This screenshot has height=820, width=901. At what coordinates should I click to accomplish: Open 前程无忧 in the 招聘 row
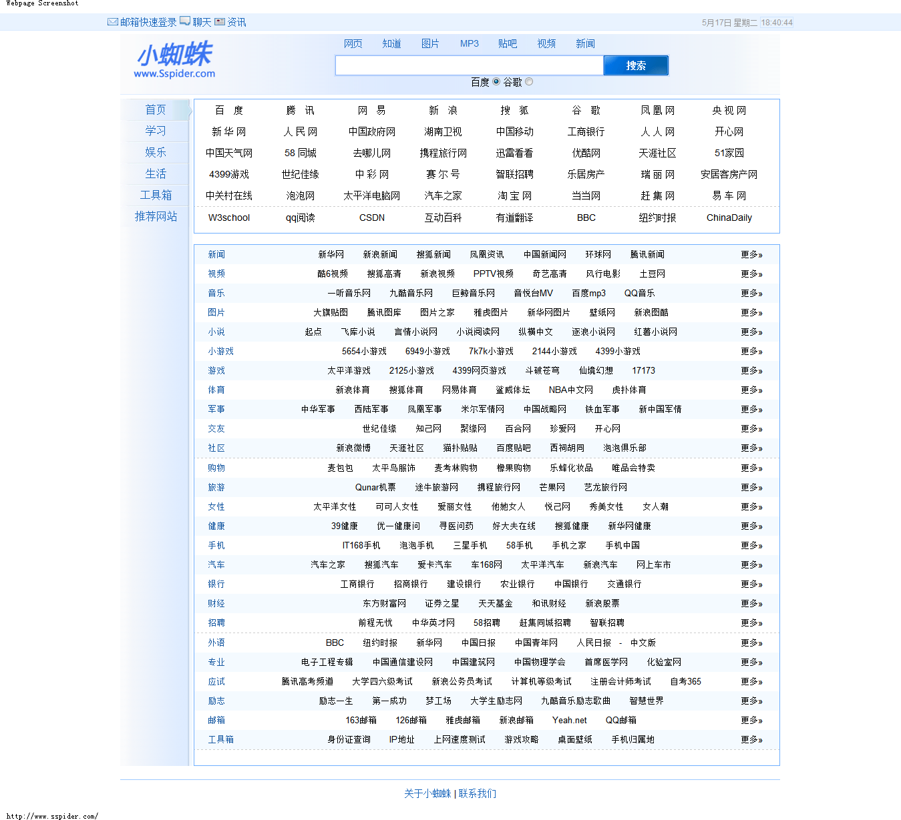[x=375, y=623]
